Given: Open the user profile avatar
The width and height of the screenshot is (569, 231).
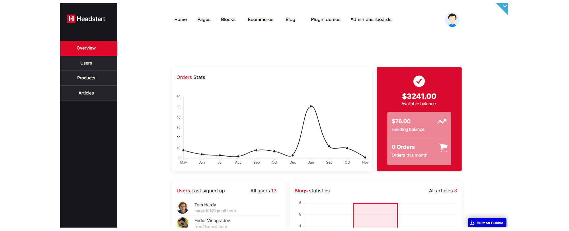Looking at the screenshot, I should (x=452, y=20).
